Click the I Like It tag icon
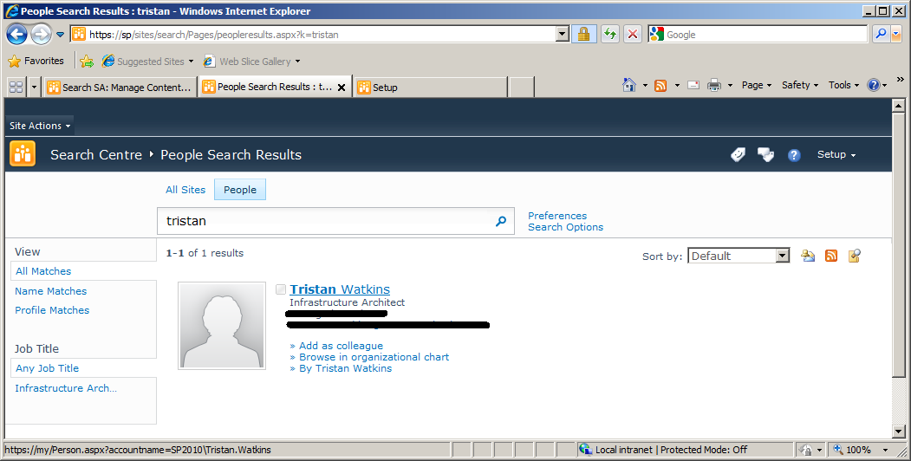 pyautogui.click(x=738, y=155)
